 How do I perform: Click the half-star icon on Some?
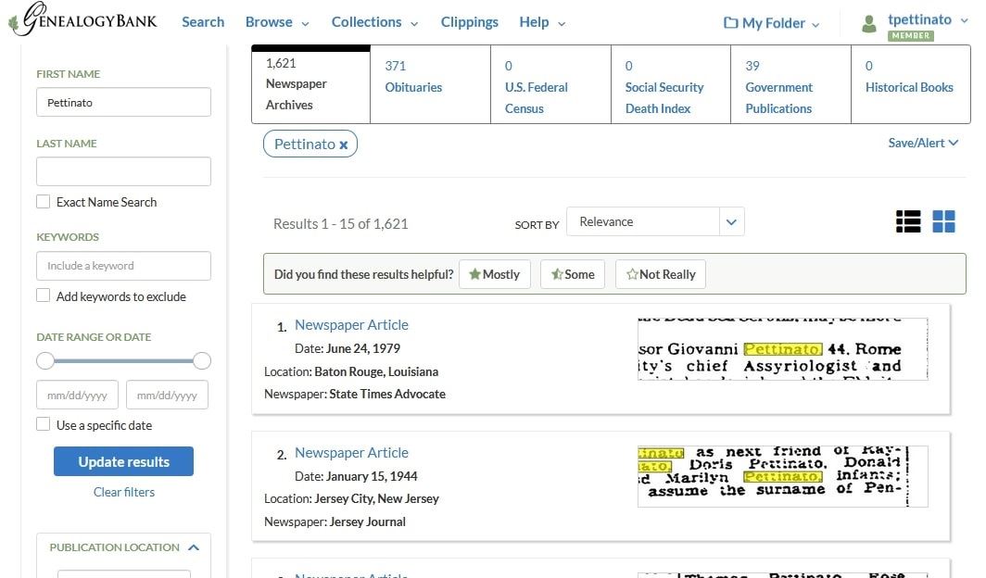point(557,274)
